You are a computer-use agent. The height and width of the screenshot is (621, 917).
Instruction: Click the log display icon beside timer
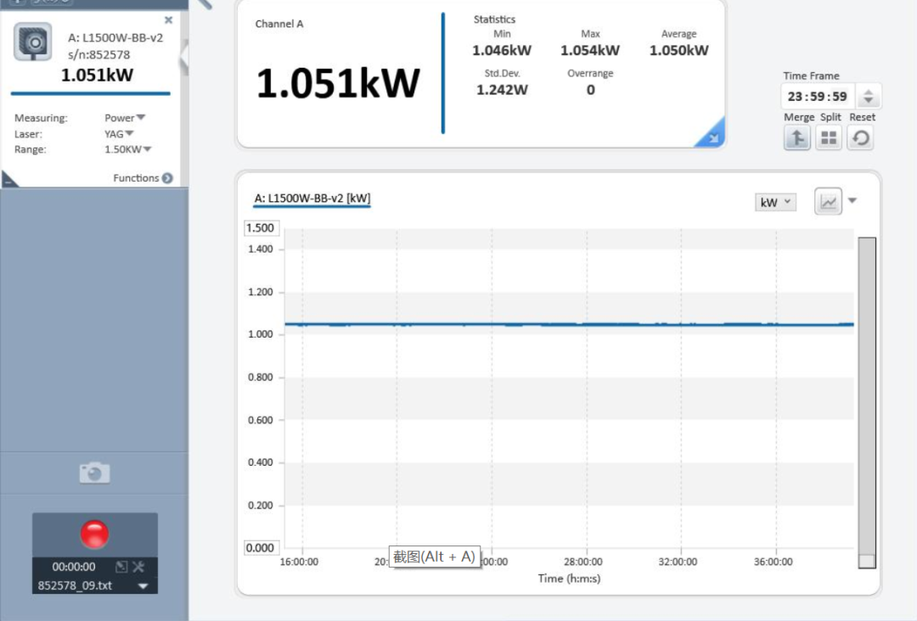pyautogui.click(x=121, y=567)
